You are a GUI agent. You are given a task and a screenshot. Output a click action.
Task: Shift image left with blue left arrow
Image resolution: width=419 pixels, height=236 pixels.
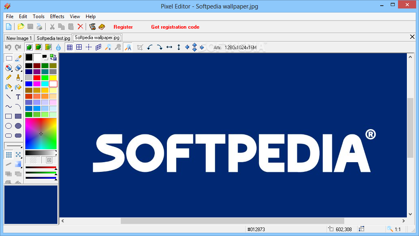point(187,47)
